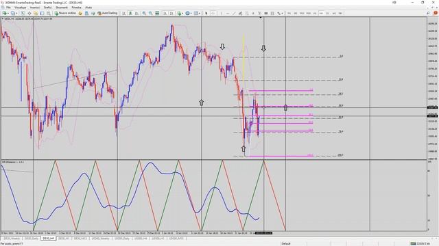Click the Nuovo ordine button
The height and width of the screenshot is (246, 439).
pos(65,13)
